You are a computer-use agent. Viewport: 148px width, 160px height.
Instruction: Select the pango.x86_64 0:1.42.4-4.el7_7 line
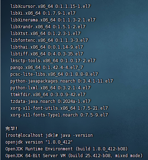tap(47, 67)
